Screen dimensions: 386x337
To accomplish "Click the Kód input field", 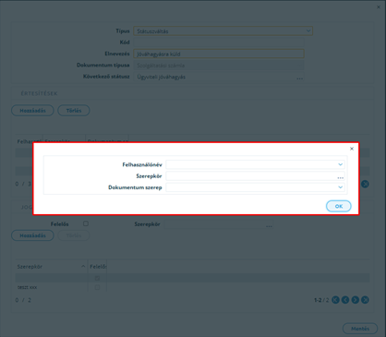I will click(x=219, y=42).
